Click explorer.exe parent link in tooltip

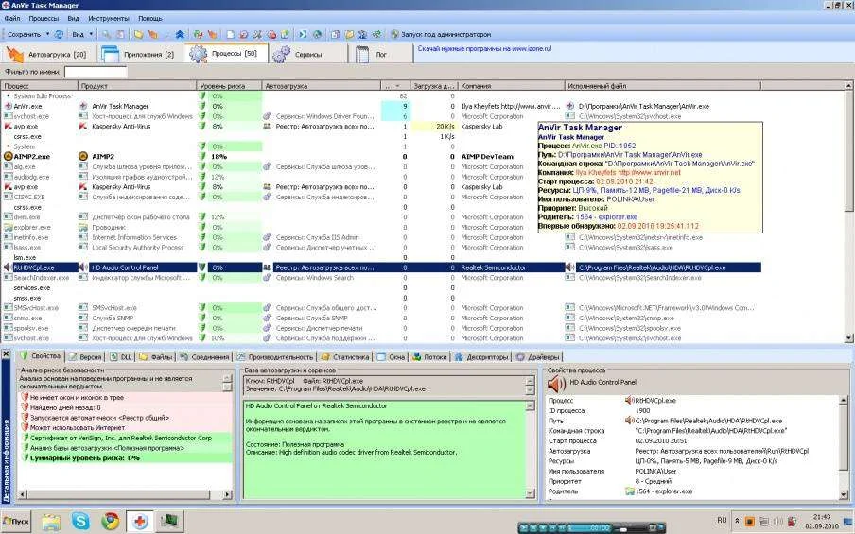[607, 216]
